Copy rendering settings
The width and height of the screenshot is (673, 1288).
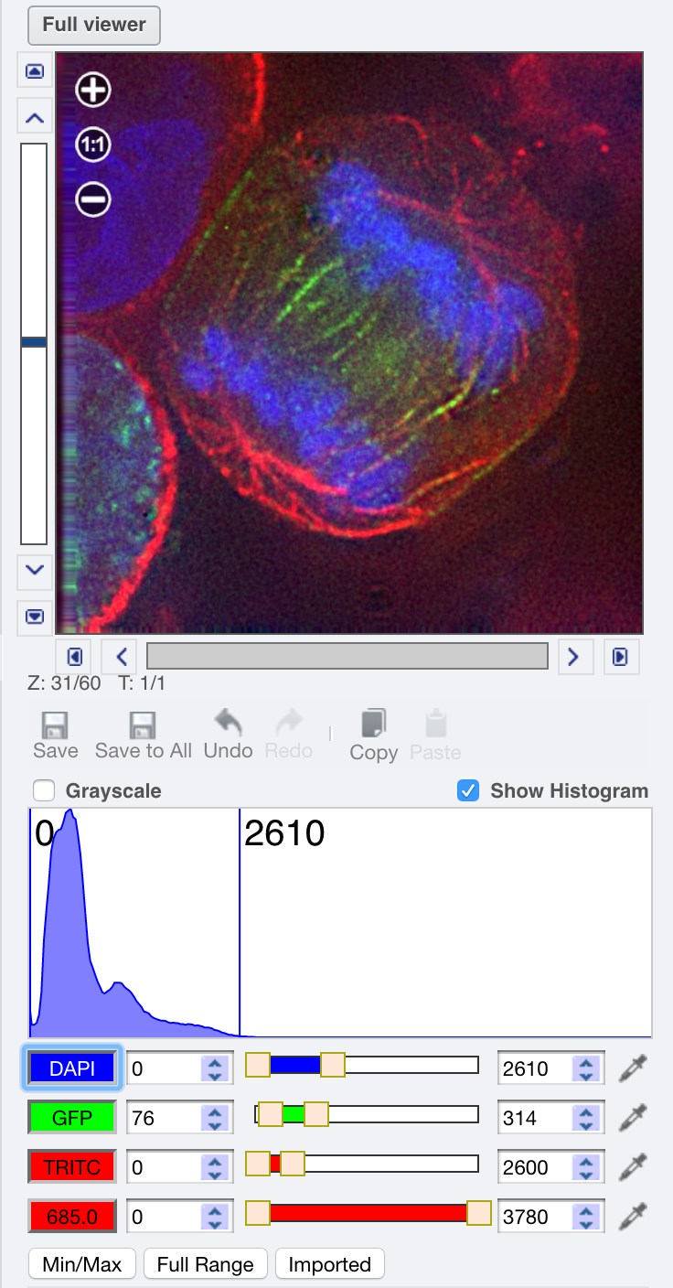[374, 736]
